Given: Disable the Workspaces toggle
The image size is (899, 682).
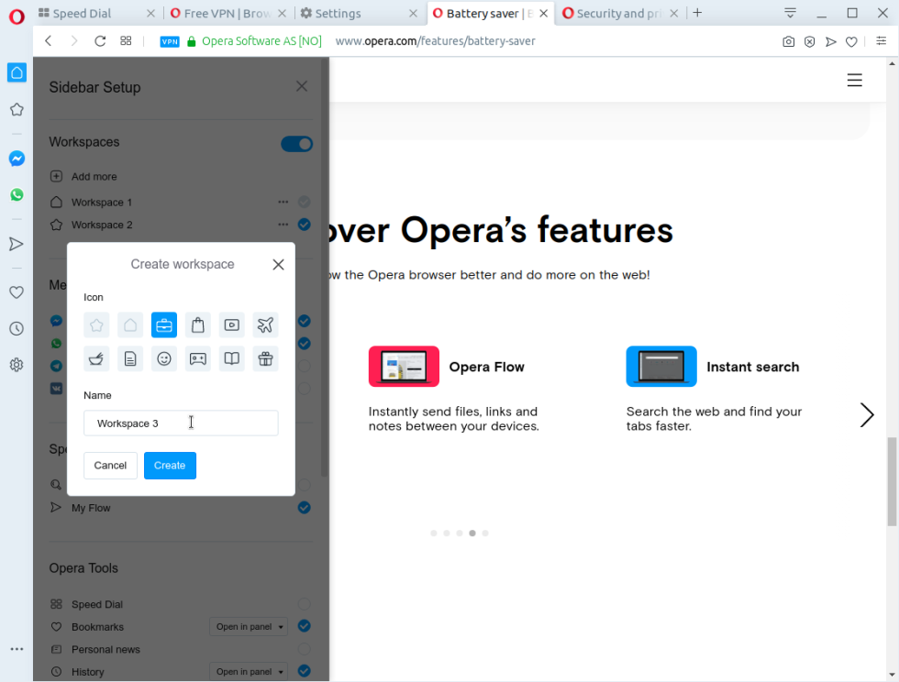Looking at the screenshot, I should click(x=296, y=143).
